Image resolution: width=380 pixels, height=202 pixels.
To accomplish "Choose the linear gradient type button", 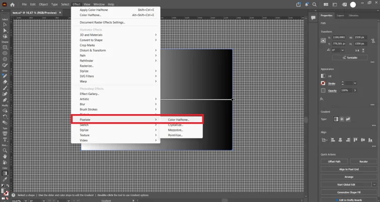I will coord(336,119).
